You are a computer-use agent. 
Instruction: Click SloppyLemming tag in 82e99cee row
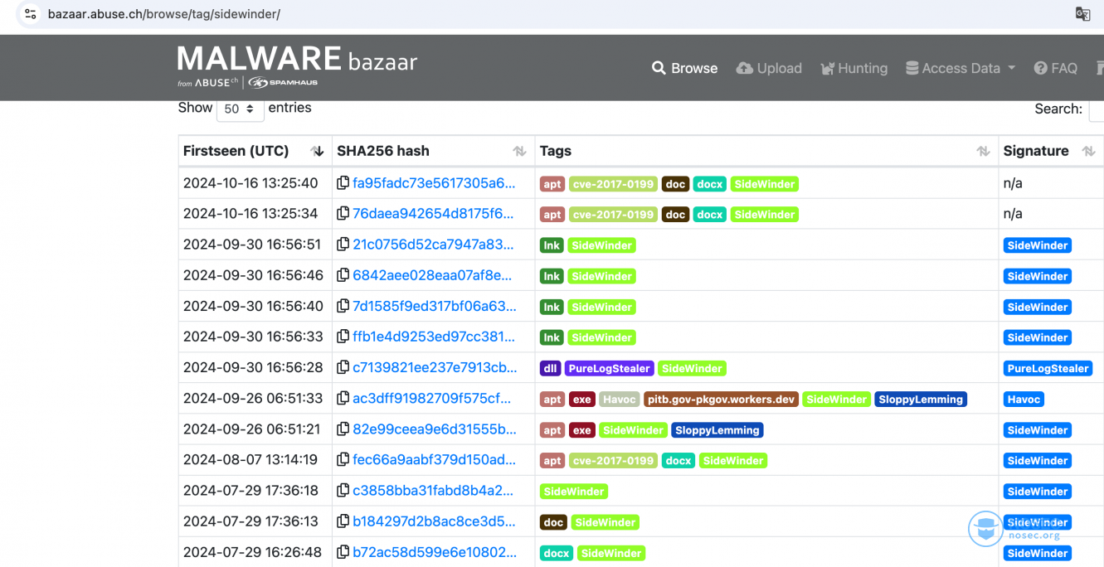[717, 430]
